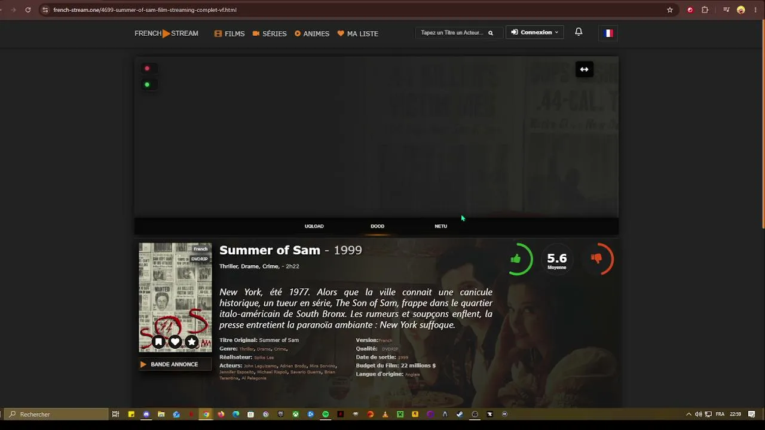Open Chrome from the taskbar
Image resolution: width=765 pixels, height=430 pixels.
[206, 414]
